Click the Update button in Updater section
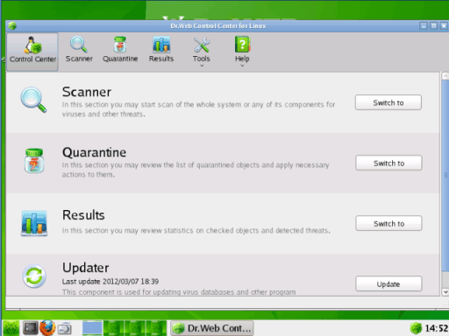This screenshot has height=336, width=449. click(388, 283)
